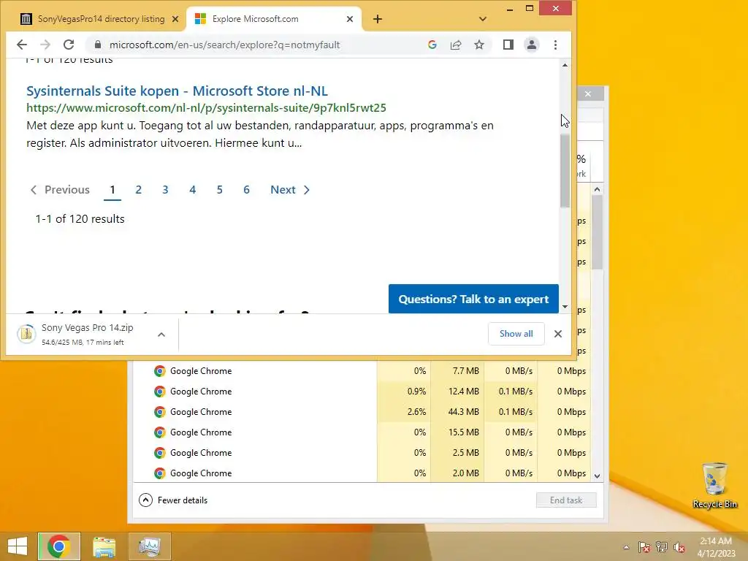Select Google Chrome row with 12.4 MB

[362, 392]
